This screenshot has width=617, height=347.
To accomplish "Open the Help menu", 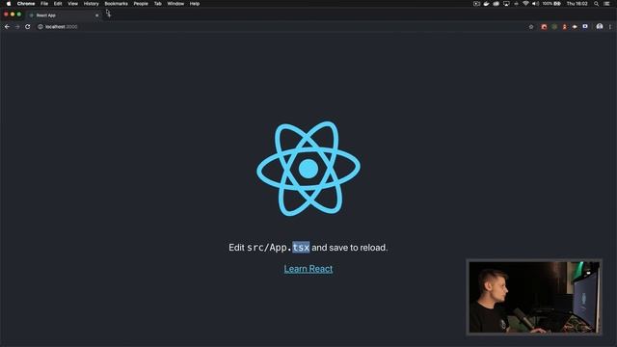I will click(x=195, y=4).
